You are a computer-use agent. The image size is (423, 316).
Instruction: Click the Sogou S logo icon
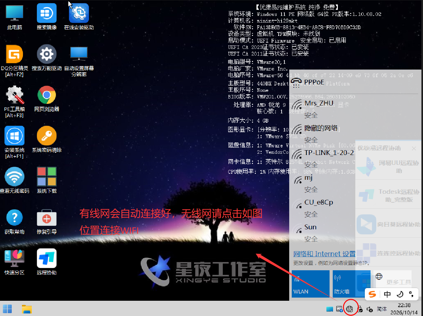click(x=372, y=294)
